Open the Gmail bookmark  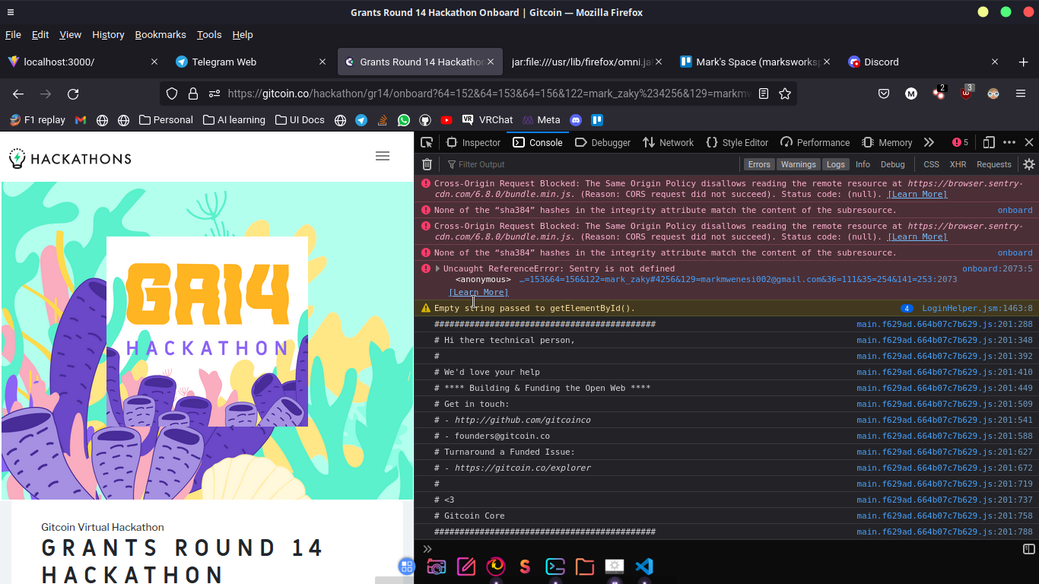[x=81, y=120]
